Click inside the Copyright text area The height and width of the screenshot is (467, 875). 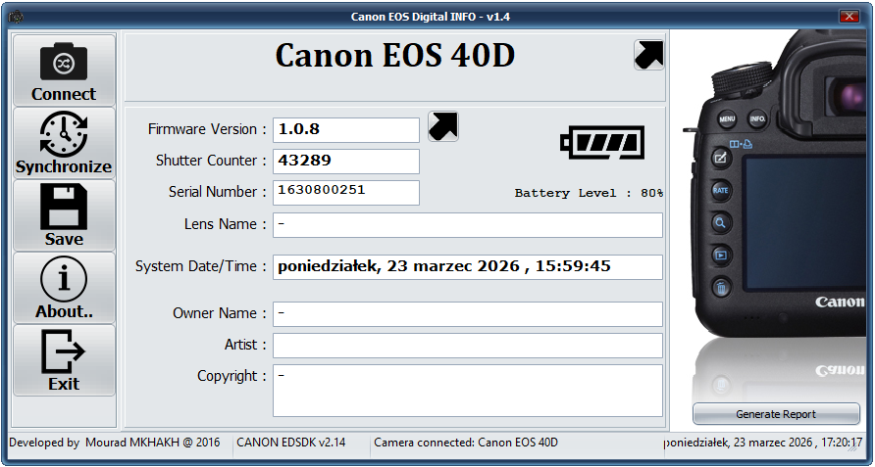tap(467, 390)
